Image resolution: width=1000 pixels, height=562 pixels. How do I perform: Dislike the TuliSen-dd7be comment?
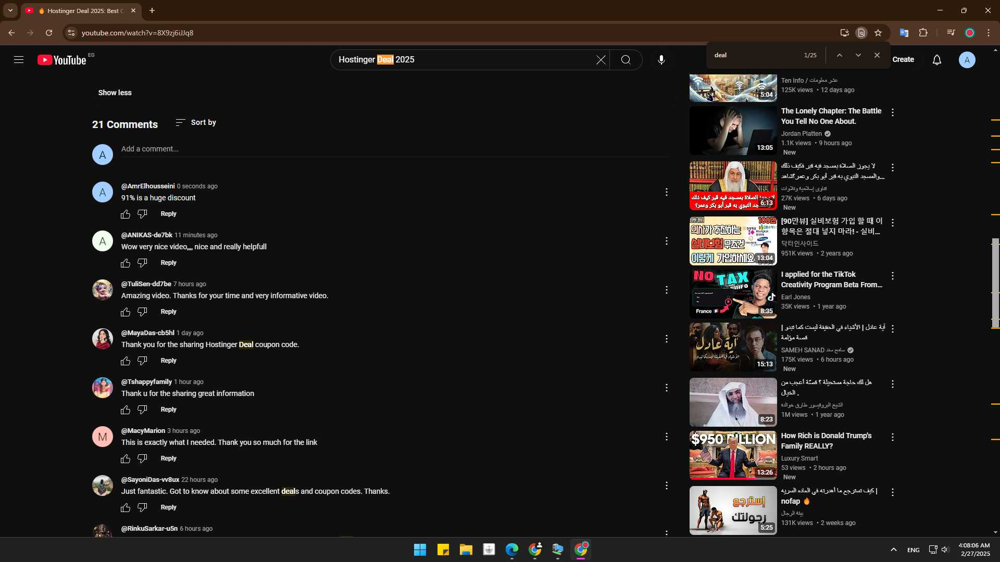tap(142, 312)
